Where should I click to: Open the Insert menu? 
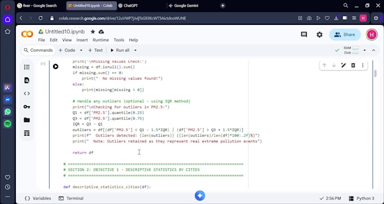(x=82, y=40)
